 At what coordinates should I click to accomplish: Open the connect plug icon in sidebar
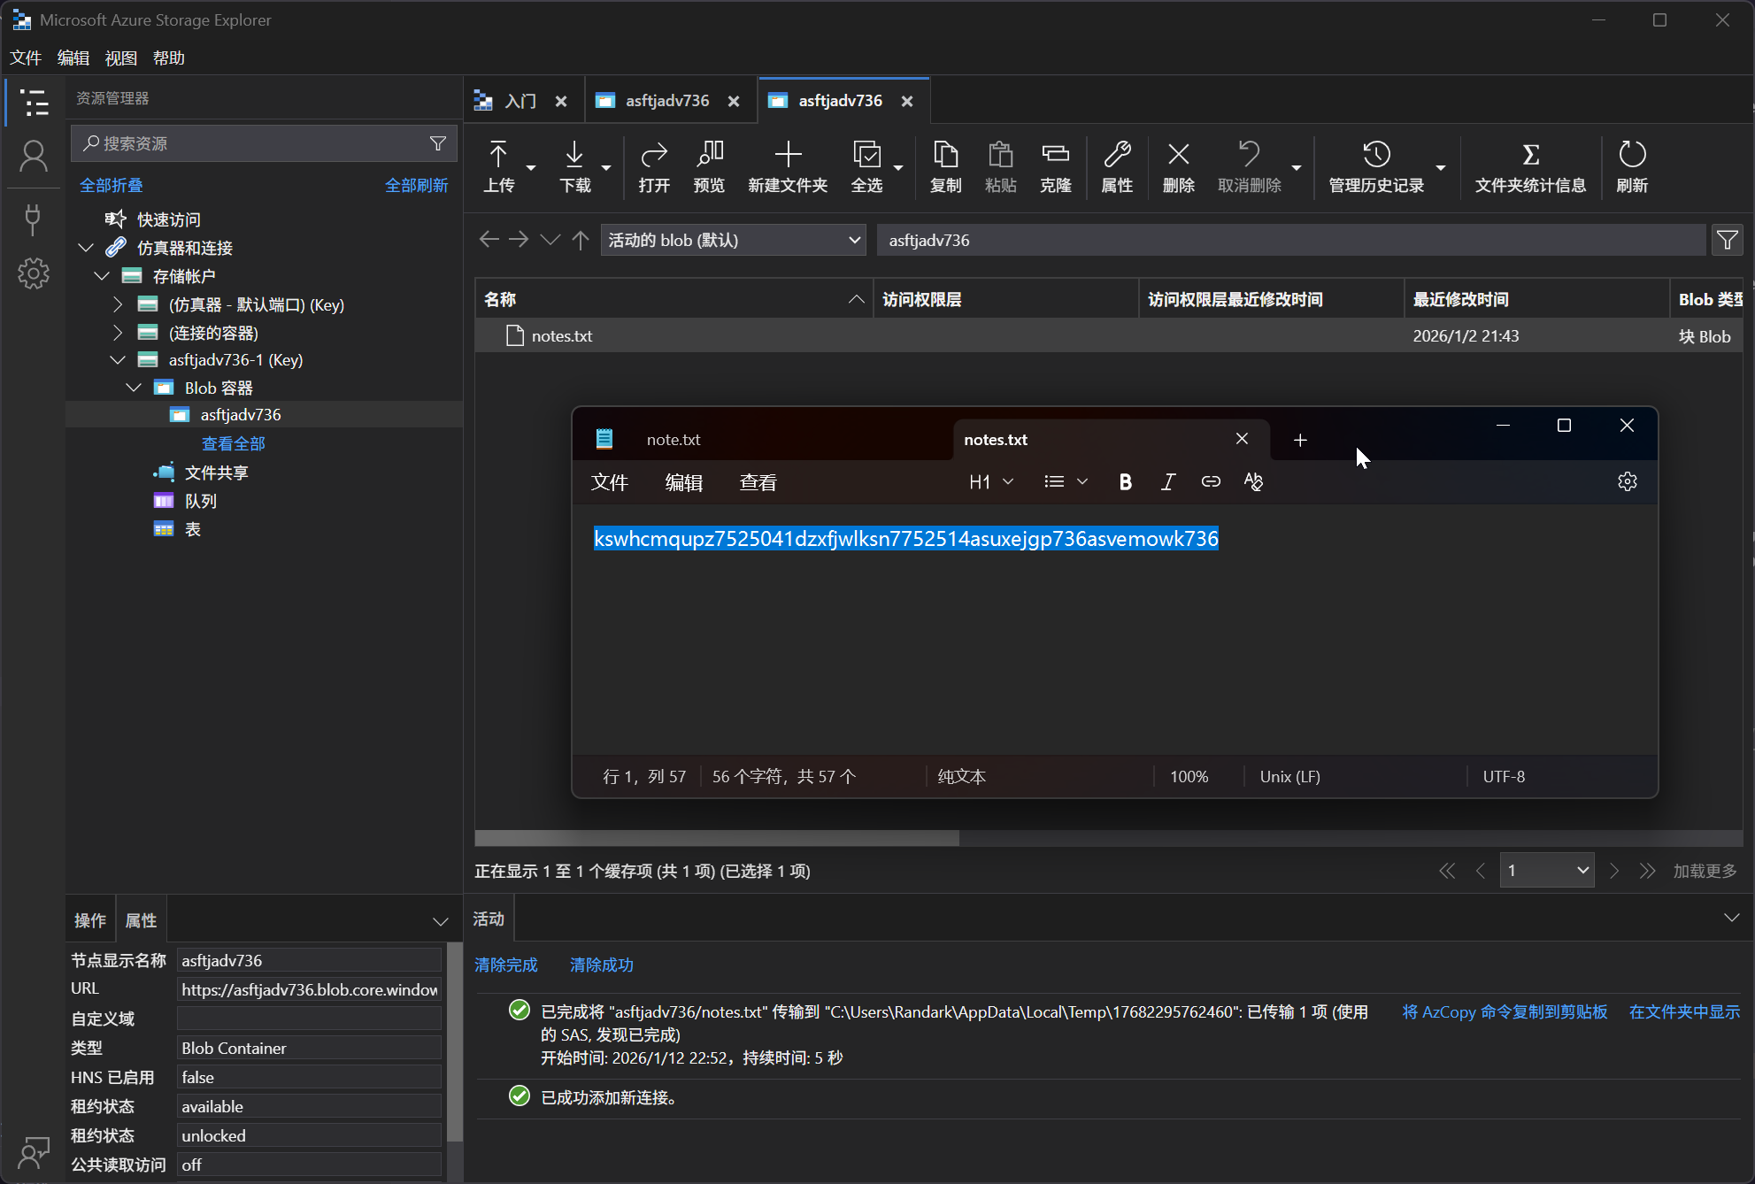coord(34,219)
